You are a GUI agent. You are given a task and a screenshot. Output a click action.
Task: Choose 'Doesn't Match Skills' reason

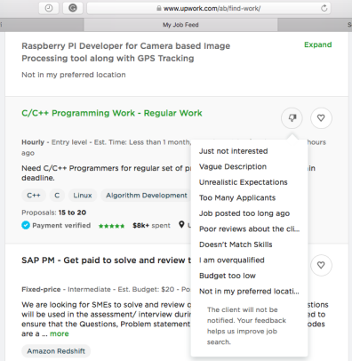236,245
